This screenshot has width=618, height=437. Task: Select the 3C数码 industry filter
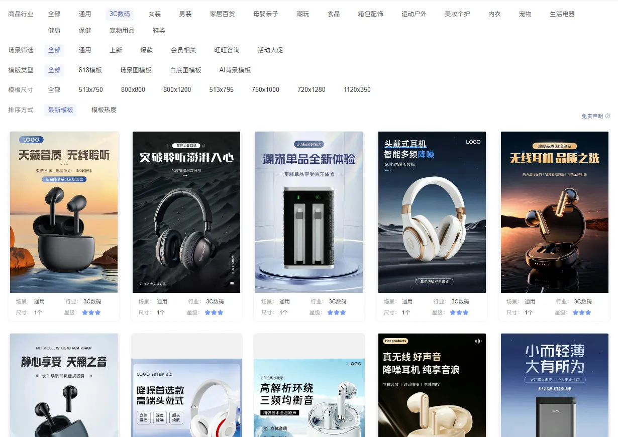(x=120, y=14)
